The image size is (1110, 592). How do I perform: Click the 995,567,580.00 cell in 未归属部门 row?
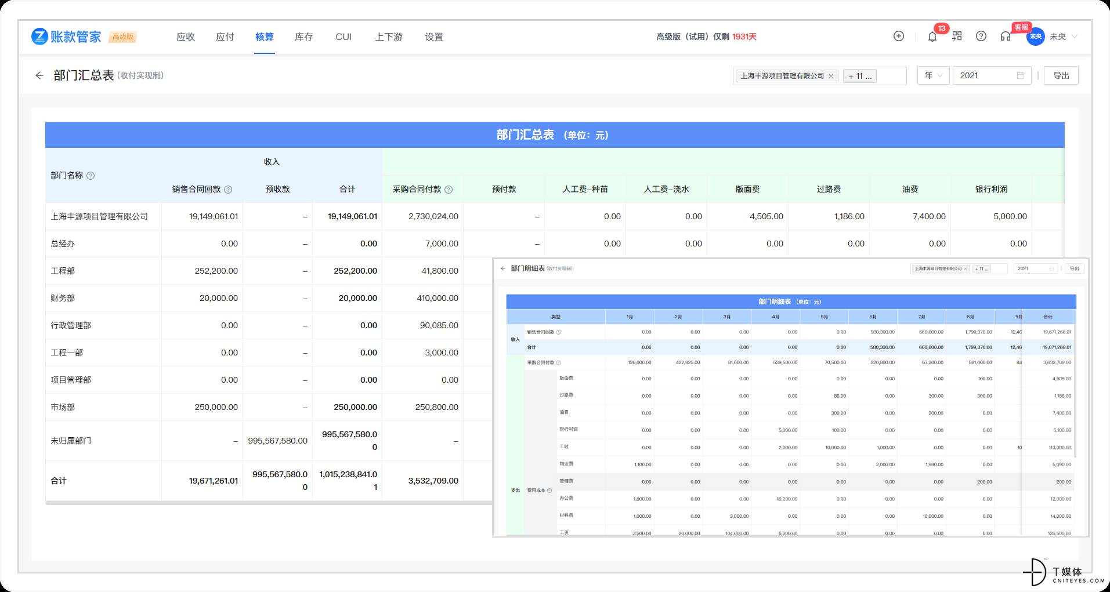click(277, 441)
